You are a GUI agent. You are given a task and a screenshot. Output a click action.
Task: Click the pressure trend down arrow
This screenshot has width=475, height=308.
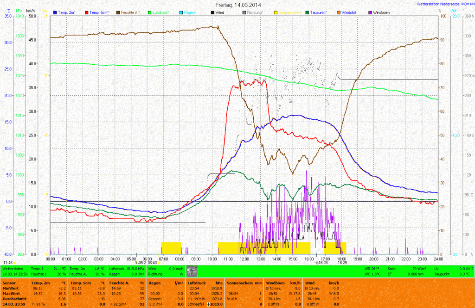(x=208, y=304)
